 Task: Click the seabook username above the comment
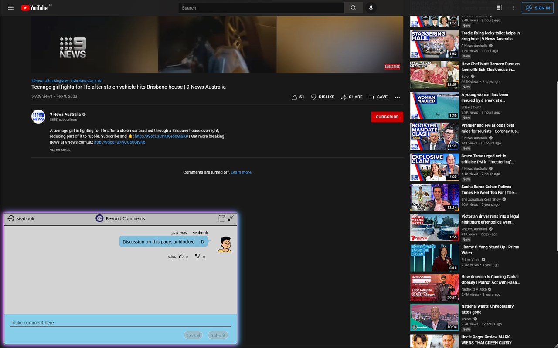click(201, 233)
